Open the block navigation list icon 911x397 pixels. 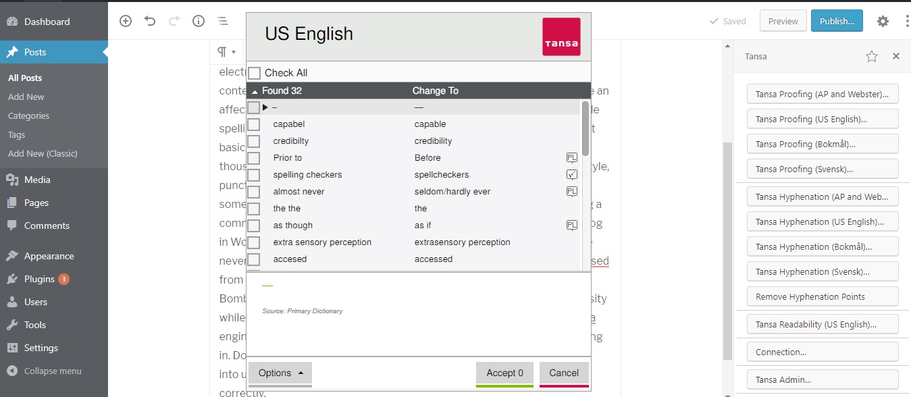(223, 21)
